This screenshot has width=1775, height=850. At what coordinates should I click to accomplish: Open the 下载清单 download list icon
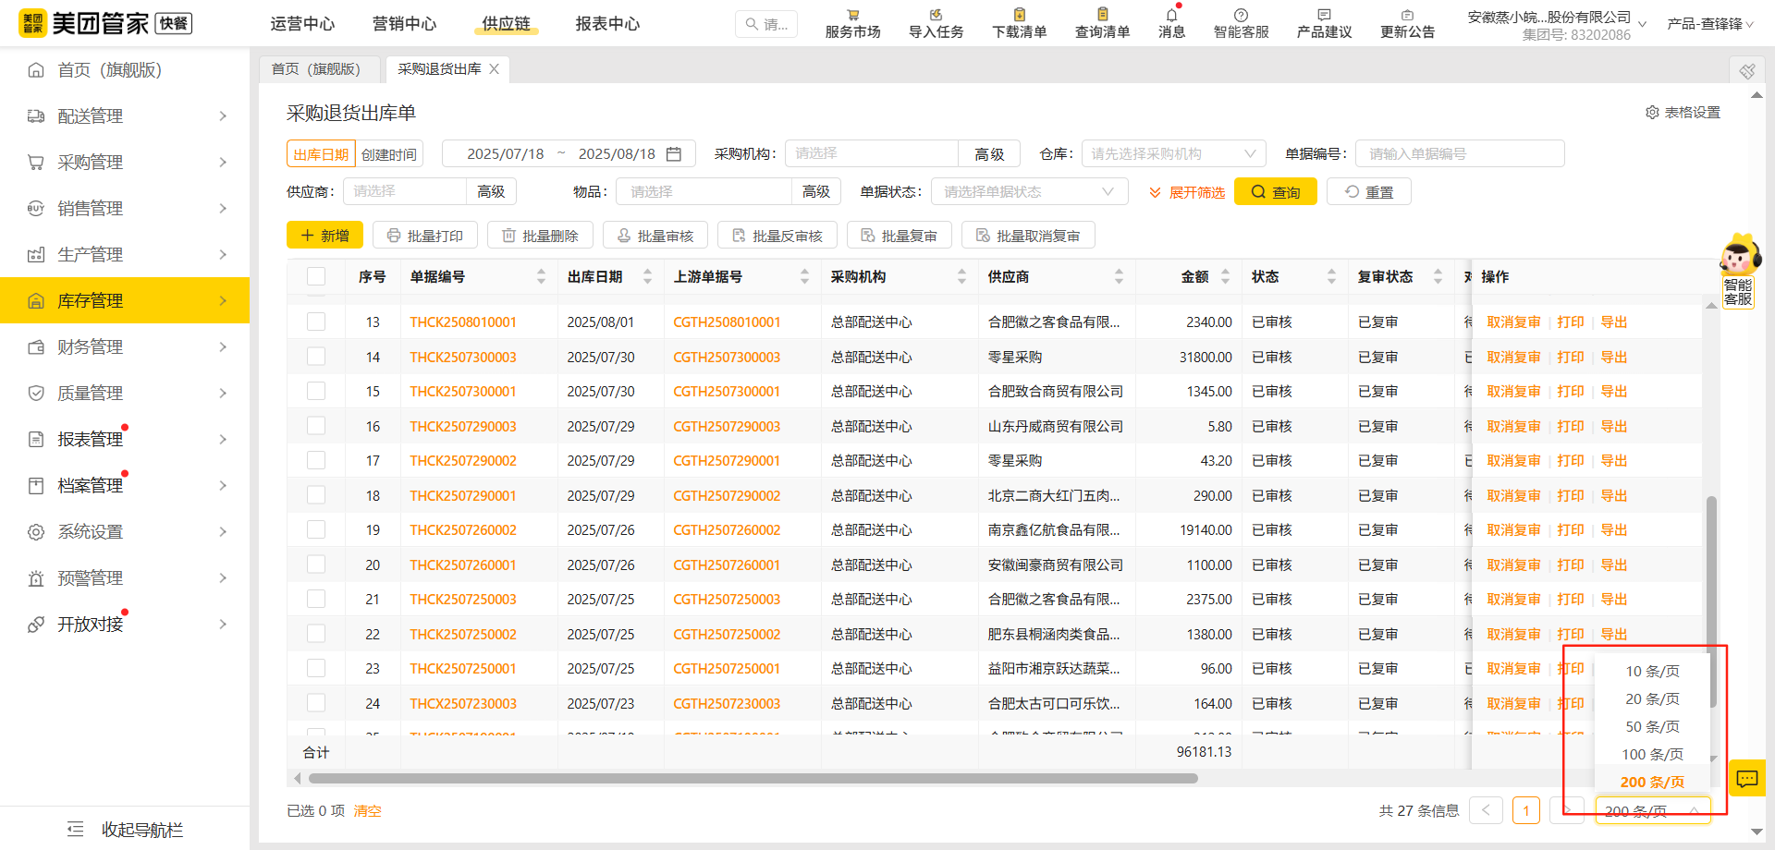(x=1018, y=22)
